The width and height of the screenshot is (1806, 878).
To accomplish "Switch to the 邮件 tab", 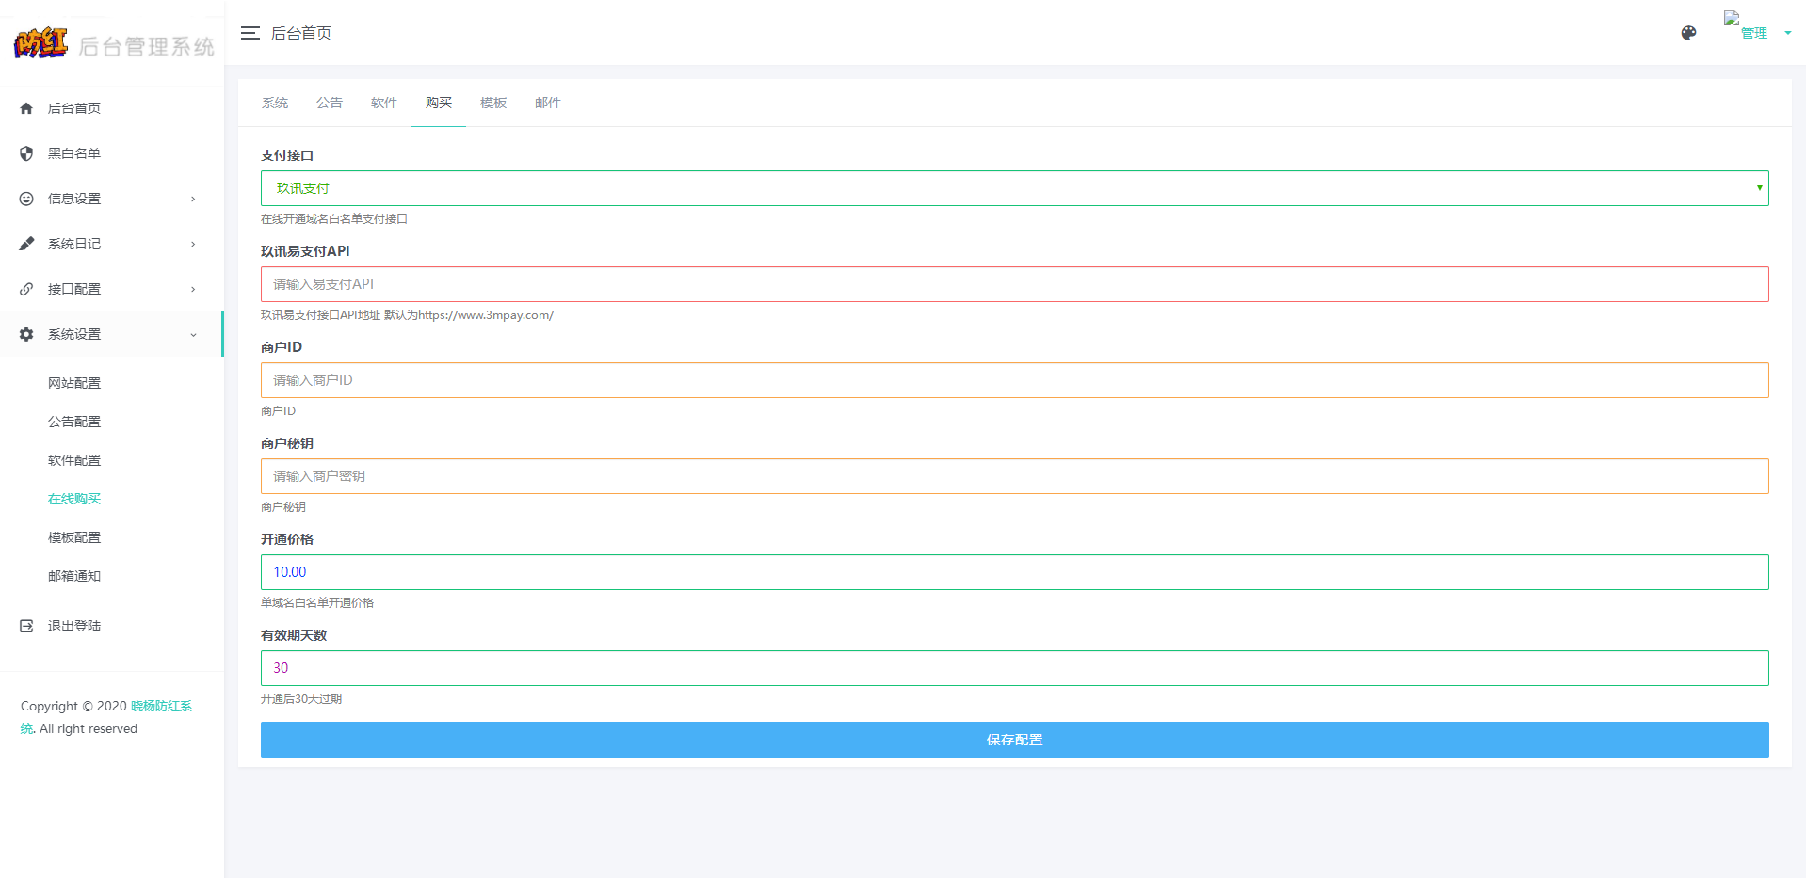I will [548, 103].
